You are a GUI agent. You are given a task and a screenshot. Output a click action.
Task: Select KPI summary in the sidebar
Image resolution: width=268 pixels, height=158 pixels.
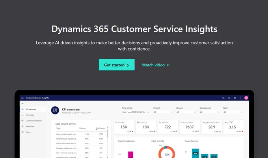tap(33, 109)
